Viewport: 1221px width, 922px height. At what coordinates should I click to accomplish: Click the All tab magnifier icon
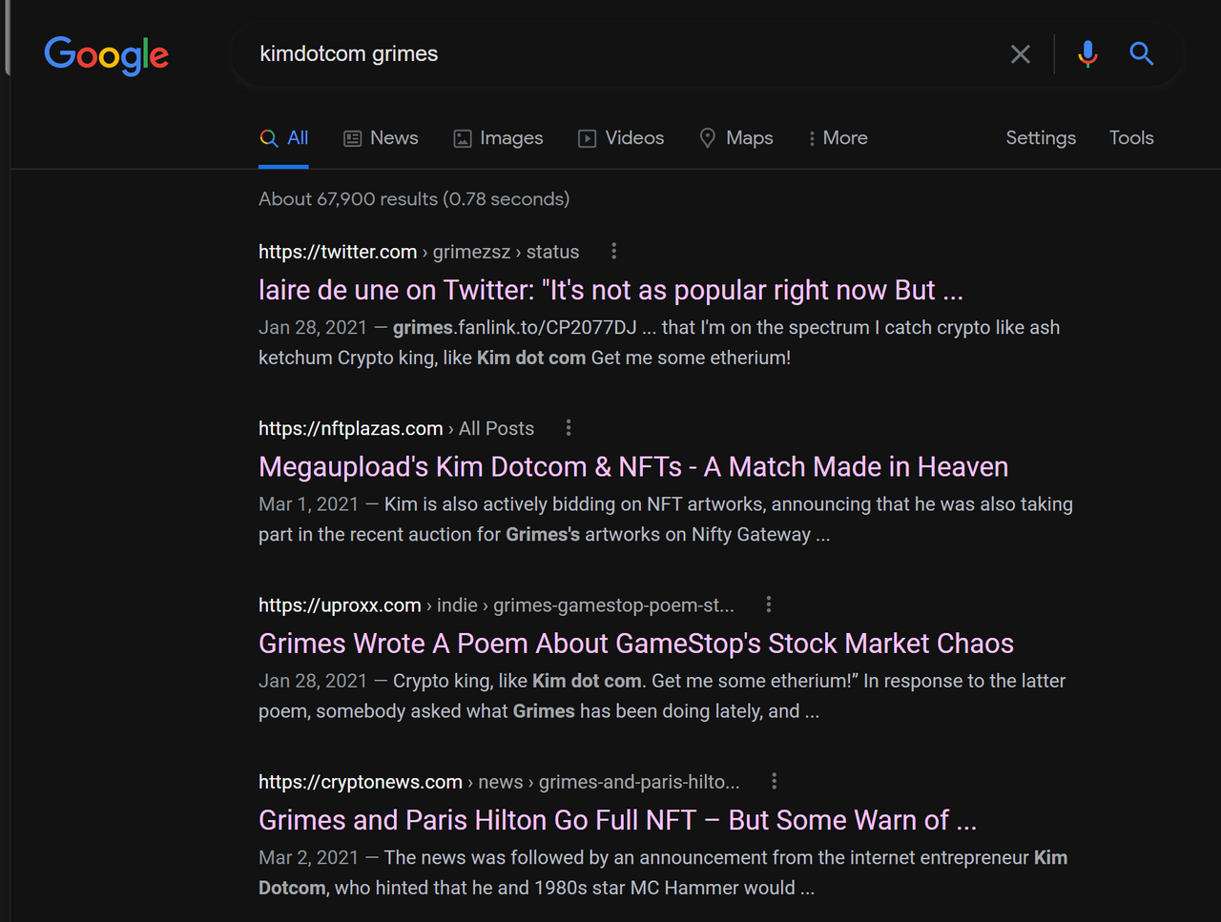pos(269,138)
